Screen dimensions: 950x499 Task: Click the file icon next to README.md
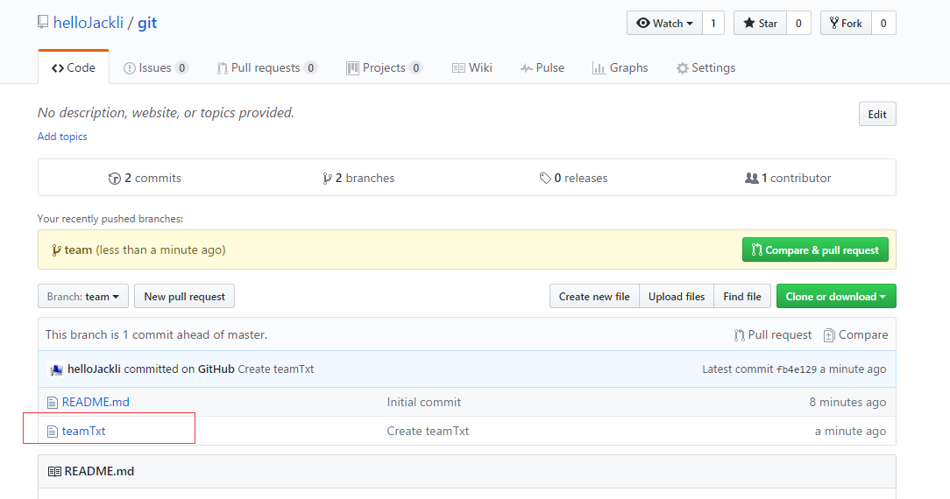coord(53,403)
